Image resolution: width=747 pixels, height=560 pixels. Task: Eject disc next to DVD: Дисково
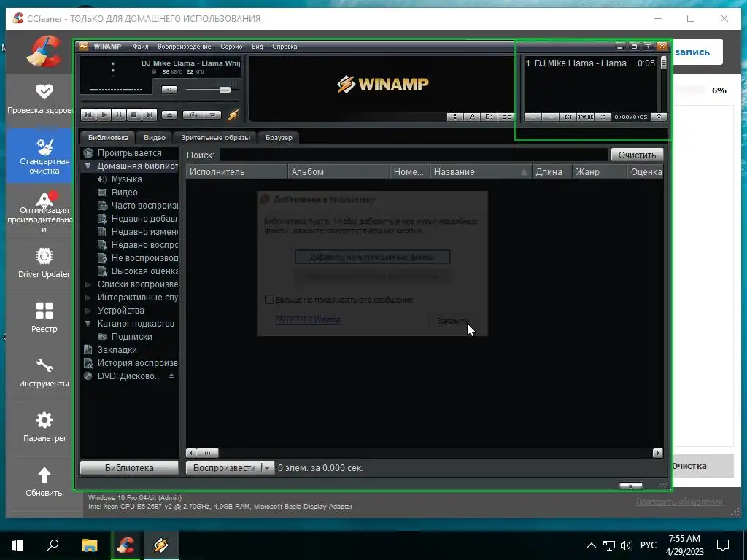click(x=171, y=376)
